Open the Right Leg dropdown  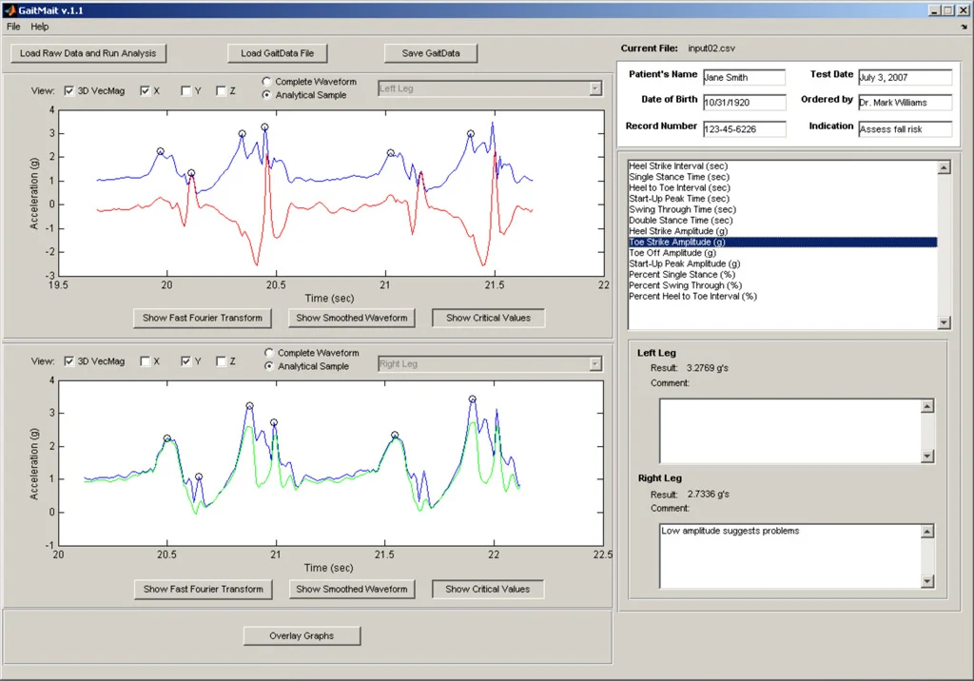tap(490, 364)
